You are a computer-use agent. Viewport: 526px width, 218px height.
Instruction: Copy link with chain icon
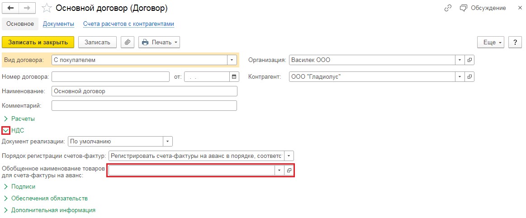[448, 8]
